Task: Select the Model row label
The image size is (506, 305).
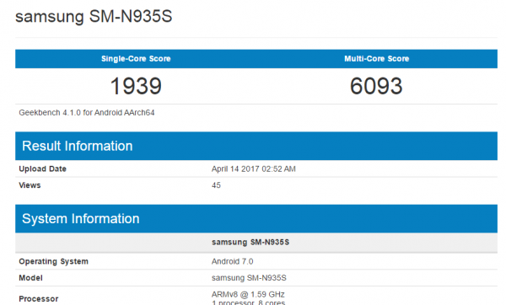Action: (30, 278)
